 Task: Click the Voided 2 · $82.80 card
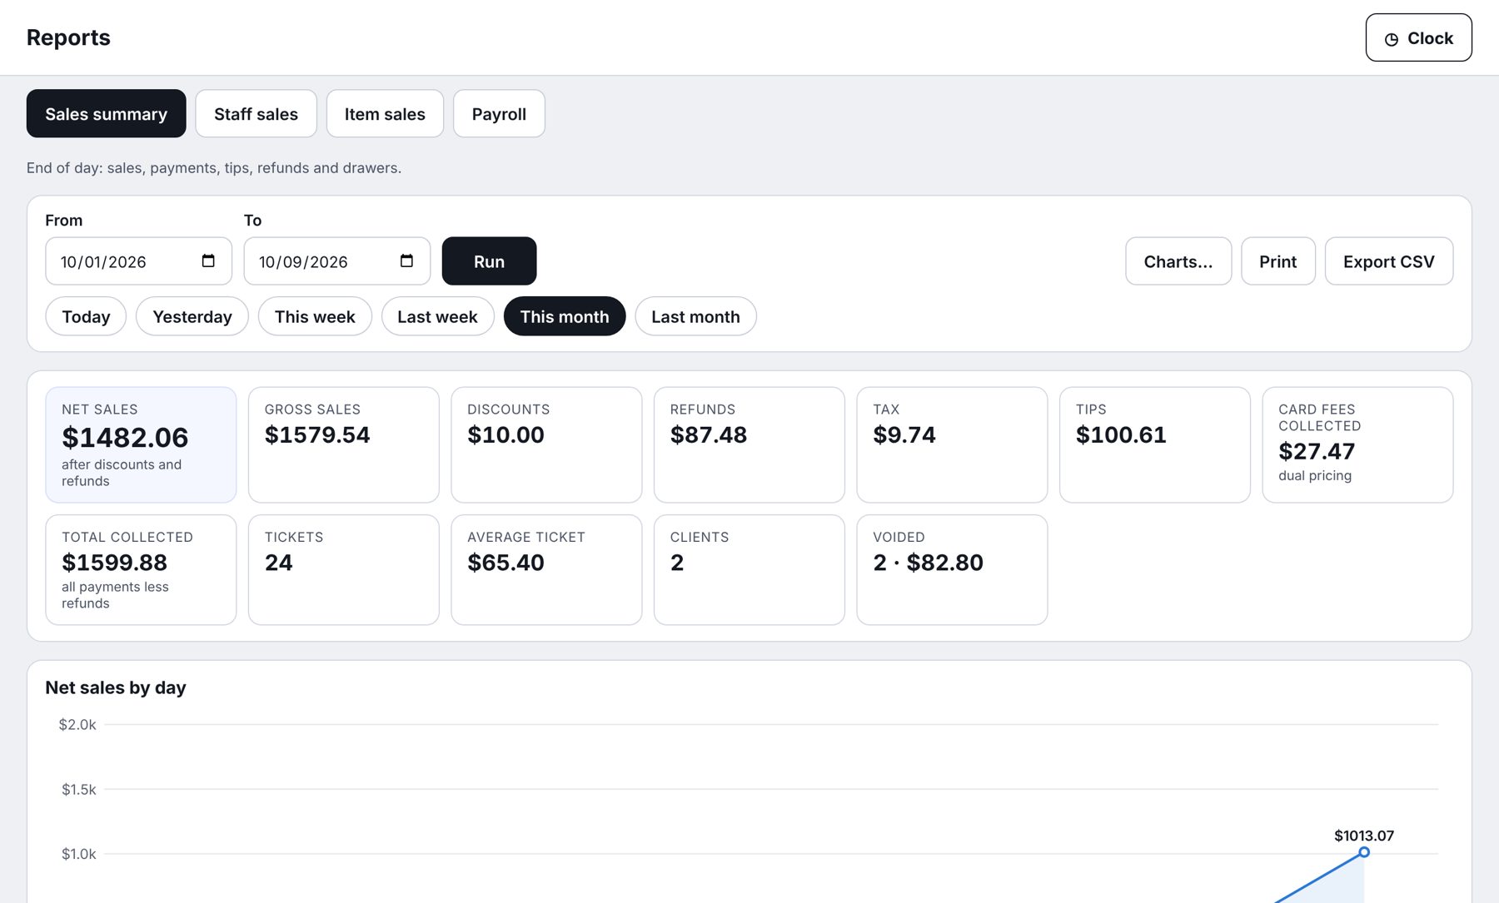click(952, 569)
